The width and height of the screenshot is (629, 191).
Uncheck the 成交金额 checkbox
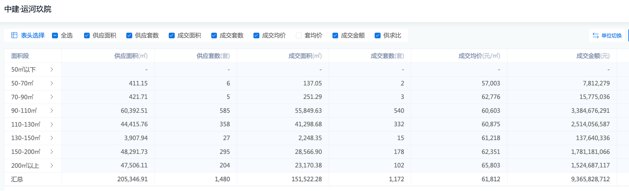click(x=335, y=35)
